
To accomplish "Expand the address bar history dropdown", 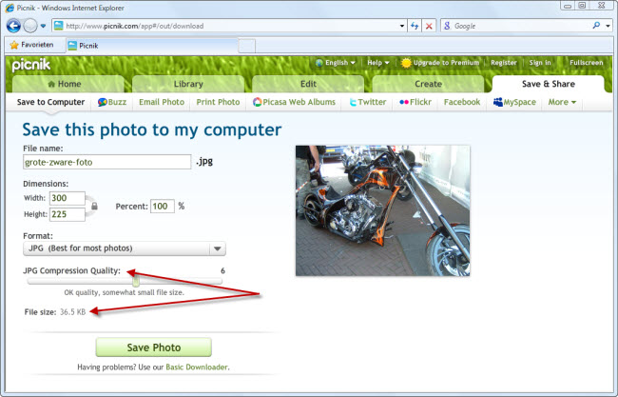I will [401, 26].
